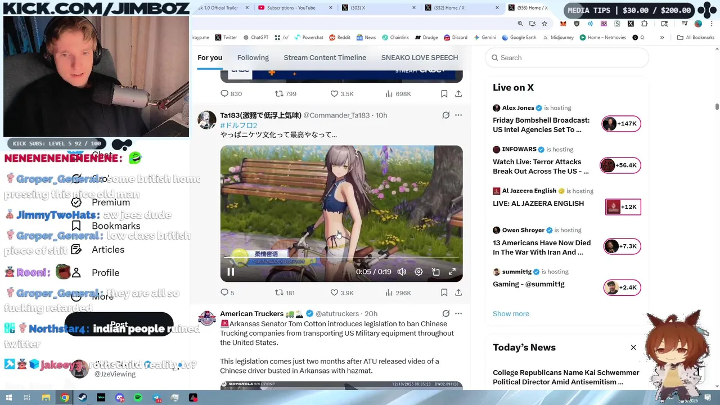
Task: Share the Ta183 post
Action: pos(458,292)
